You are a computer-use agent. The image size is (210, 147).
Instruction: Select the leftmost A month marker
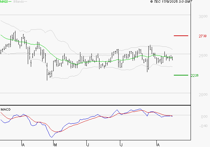click(23, 145)
